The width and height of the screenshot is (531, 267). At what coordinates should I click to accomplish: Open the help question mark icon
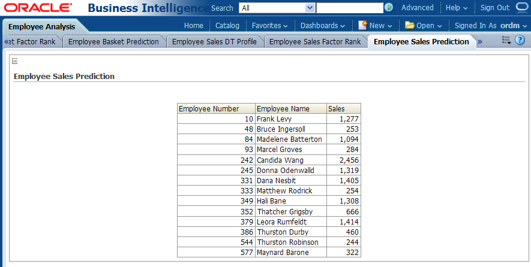click(520, 40)
